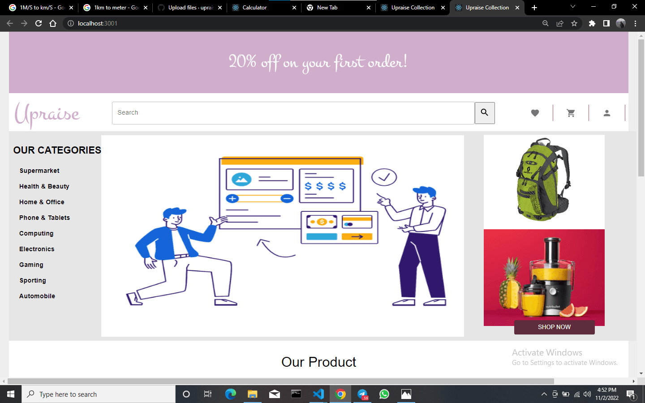Click the share icon in the address bar
The width and height of the screenshot is (645, 403).
click(560, 23)
